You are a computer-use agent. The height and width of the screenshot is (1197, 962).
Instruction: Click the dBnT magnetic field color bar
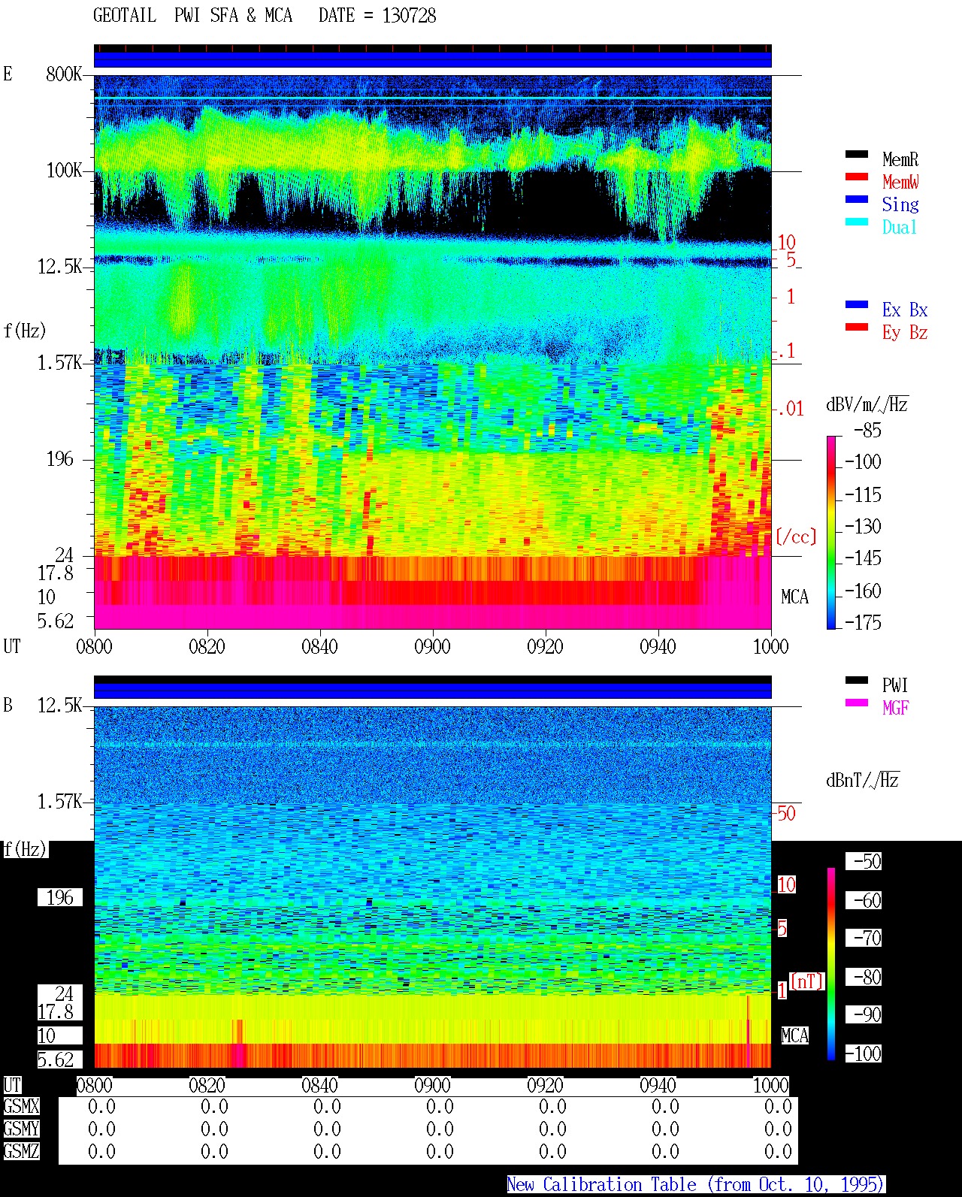(831, 964)
